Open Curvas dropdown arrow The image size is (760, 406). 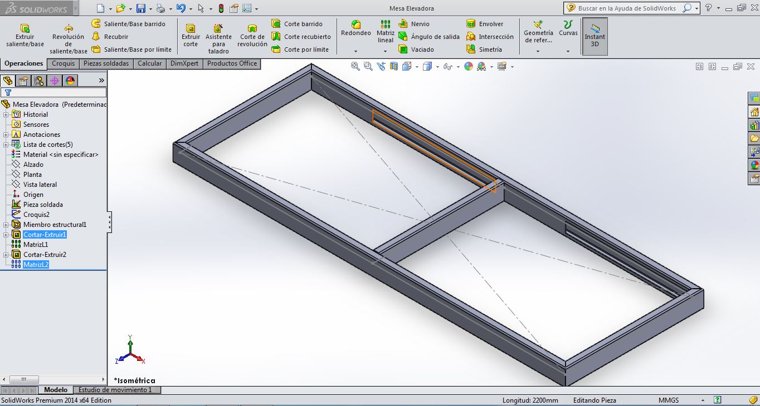pyautogui.click(x=568, y=51)
